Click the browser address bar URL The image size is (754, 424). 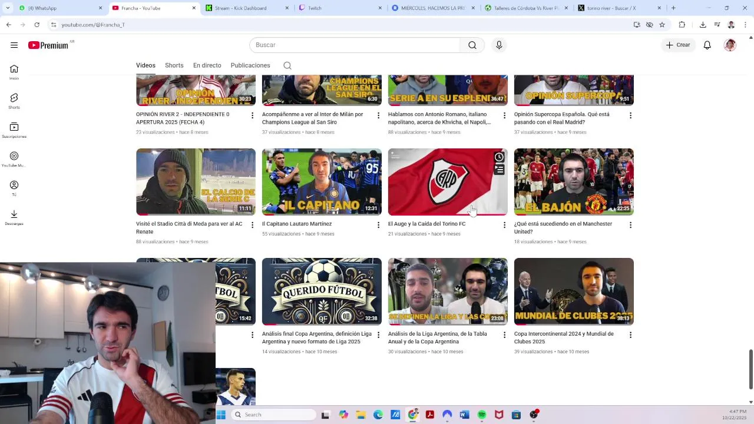pos(93,25)
